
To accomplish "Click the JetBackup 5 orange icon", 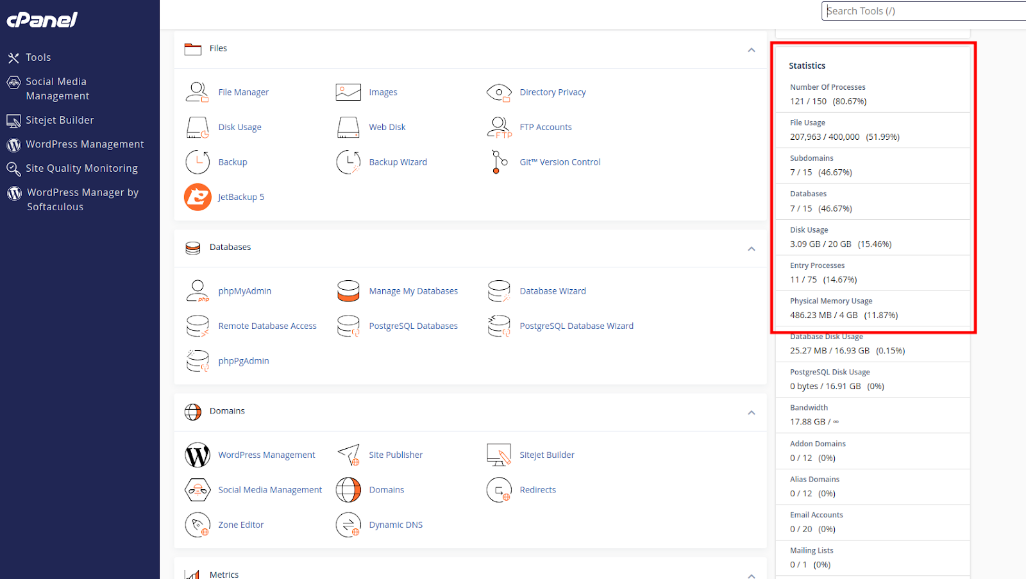I will [198, 197].
